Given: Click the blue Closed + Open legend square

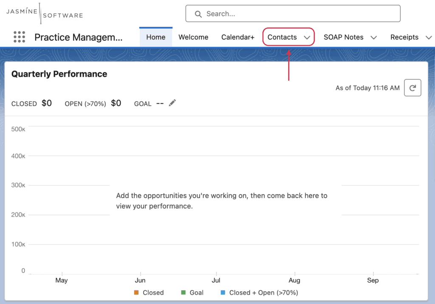Looking at the screenshot, I should [x=223, y=293].
